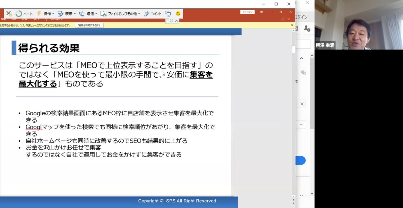Image resolution: width=403 pixels, height=208 pixels.
Task: Open the 通信 dropdown menu
Action: point(88,13)
